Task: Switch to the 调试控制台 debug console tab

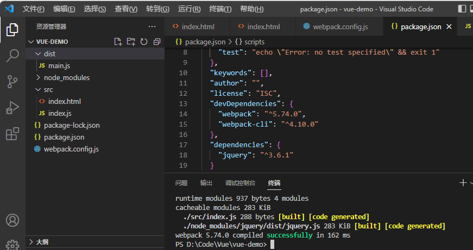Action: coord(240,183)
